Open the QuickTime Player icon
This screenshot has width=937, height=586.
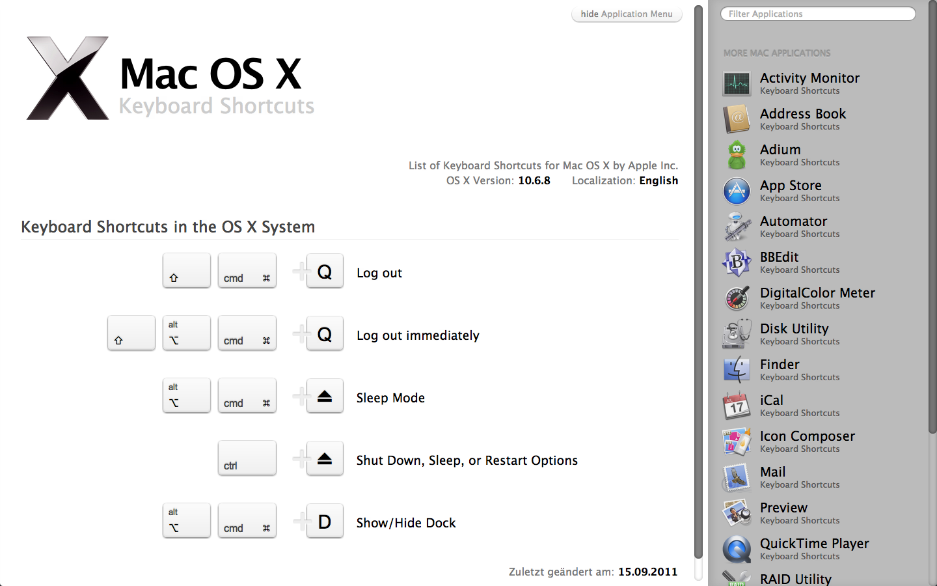737,549
